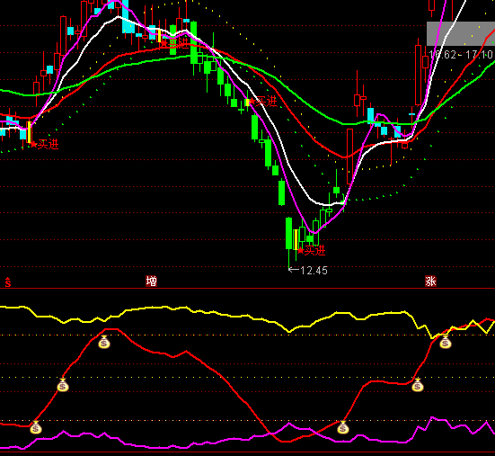The width and height of the screenshot is (495, 456).
Task: Open the 涨 event badge
Action: [430, 281]
